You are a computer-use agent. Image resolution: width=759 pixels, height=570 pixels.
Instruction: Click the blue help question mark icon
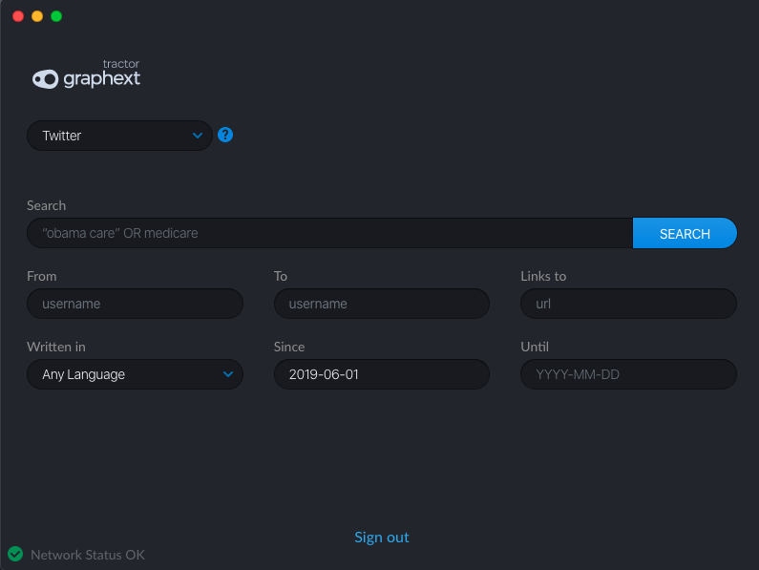[225, 135]
